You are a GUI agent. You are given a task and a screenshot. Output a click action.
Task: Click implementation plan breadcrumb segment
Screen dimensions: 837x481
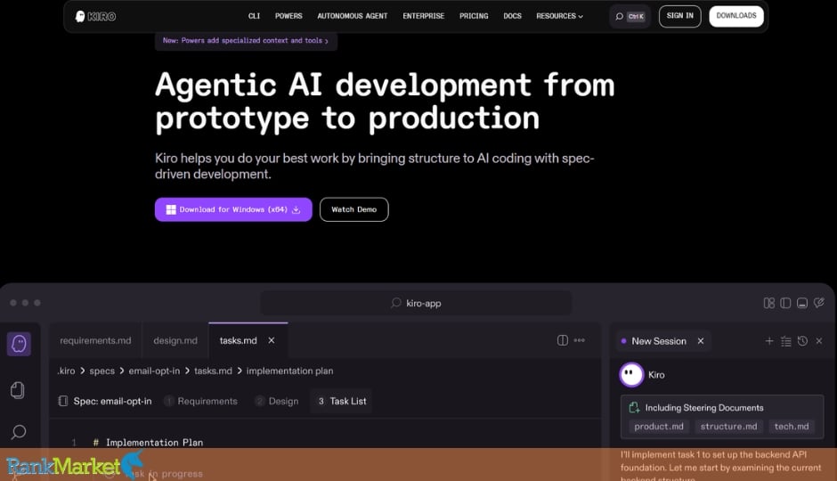(x=289, y=371)
